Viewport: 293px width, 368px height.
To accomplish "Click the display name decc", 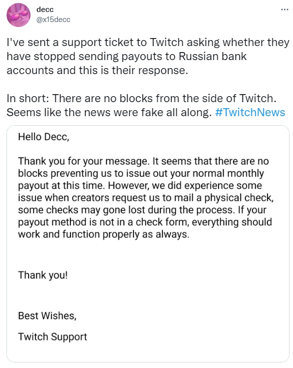I will [x=45, y=10].
